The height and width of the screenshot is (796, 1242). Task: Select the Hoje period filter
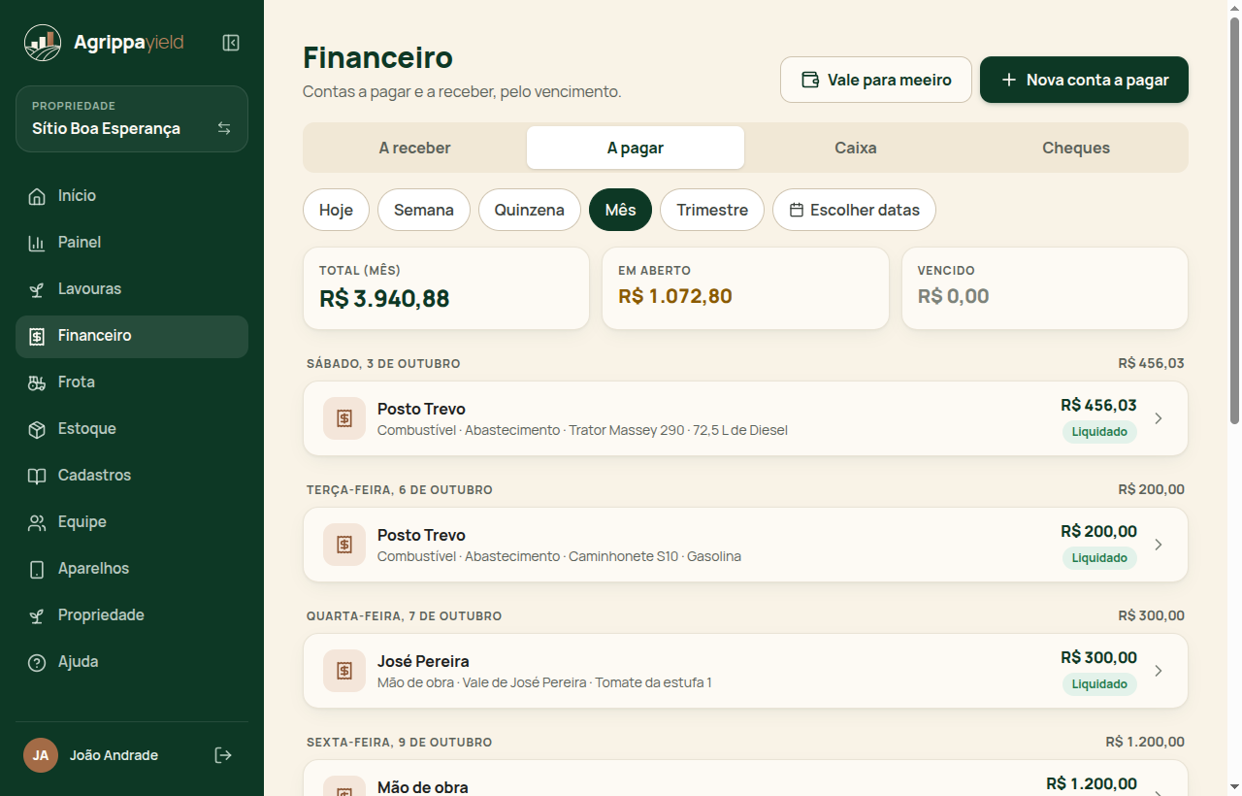(x=336, y=210)
